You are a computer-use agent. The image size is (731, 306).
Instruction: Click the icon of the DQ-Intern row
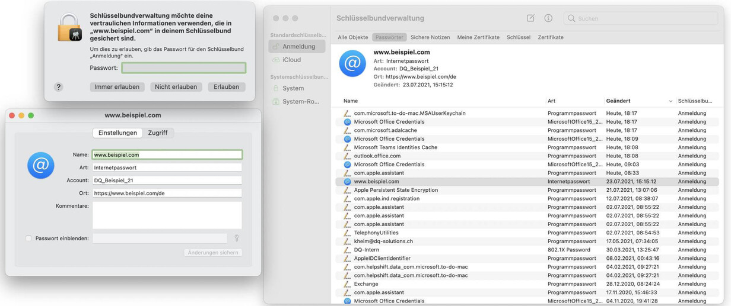[347, 250]
